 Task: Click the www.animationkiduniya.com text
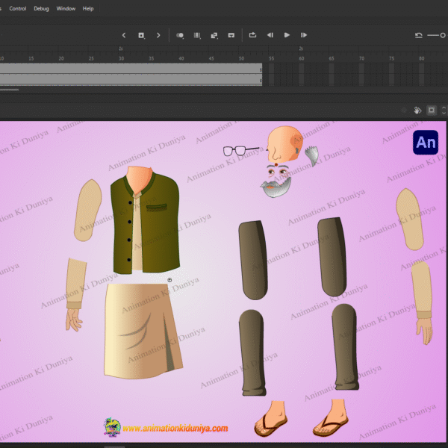175,429
